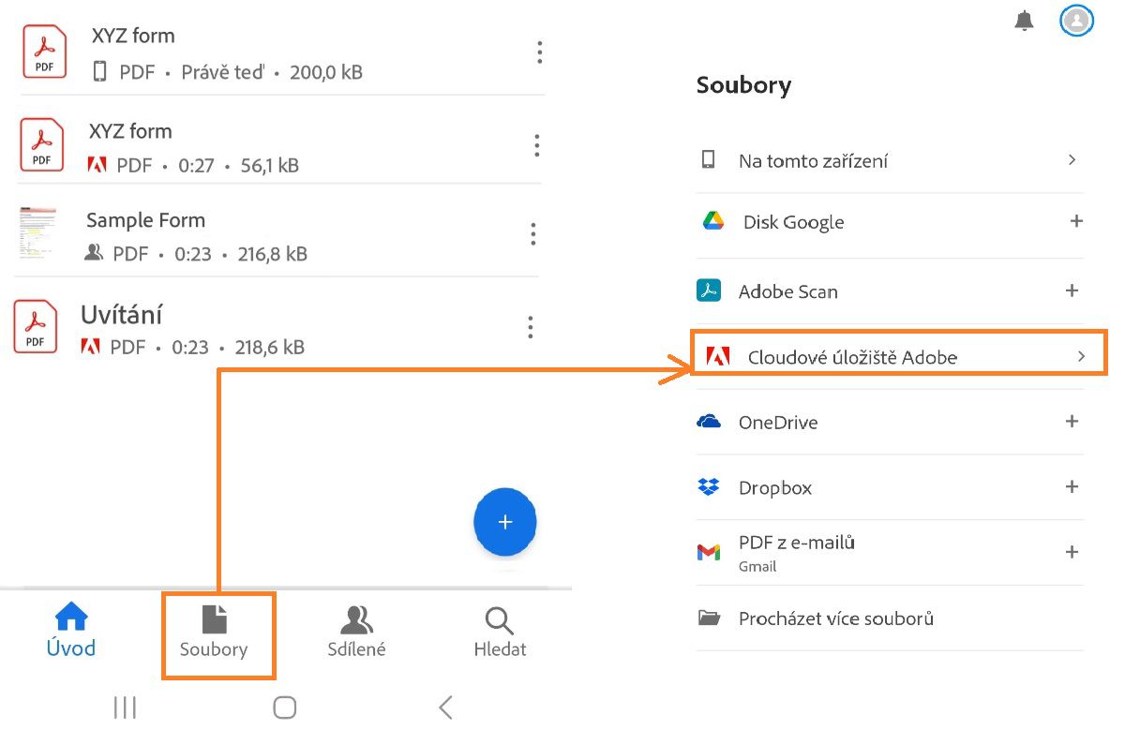1125x745 pixels.
Task: Tap the Dropbox icon
Action: pos(709,487)
